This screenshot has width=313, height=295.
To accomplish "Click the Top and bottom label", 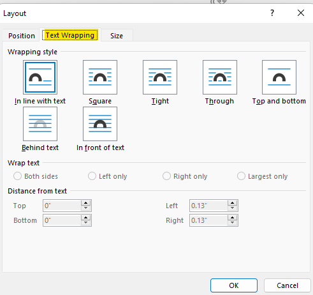I will [x=279, y=101].
